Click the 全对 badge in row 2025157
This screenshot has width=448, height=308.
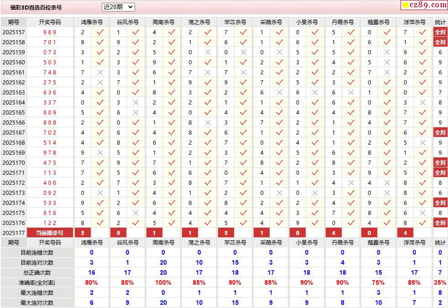pyautogui.click(x=440, y=32)
